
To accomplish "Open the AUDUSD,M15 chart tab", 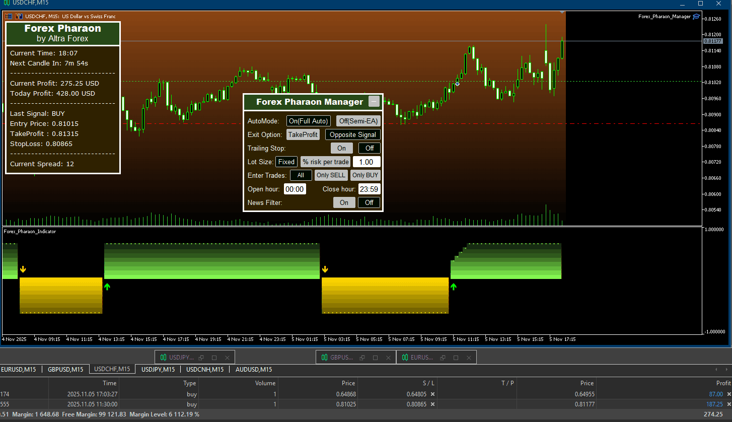I will (x=254, y=369).
